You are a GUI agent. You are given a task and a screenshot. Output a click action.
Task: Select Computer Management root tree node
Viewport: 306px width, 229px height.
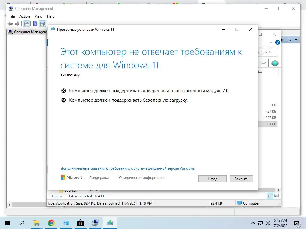(x=27, y=32)
